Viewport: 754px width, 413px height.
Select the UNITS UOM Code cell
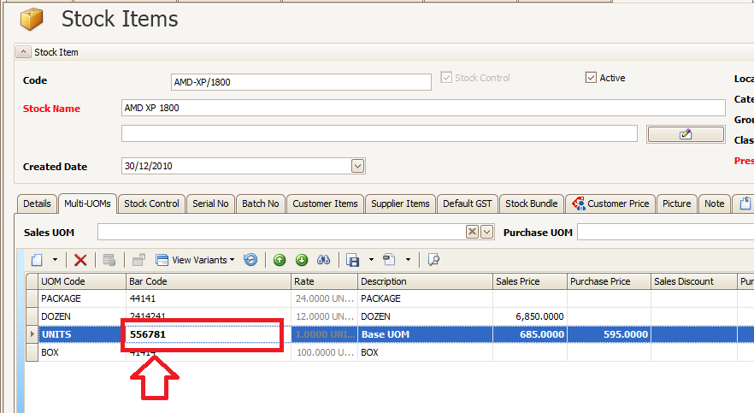click(82, 334)
